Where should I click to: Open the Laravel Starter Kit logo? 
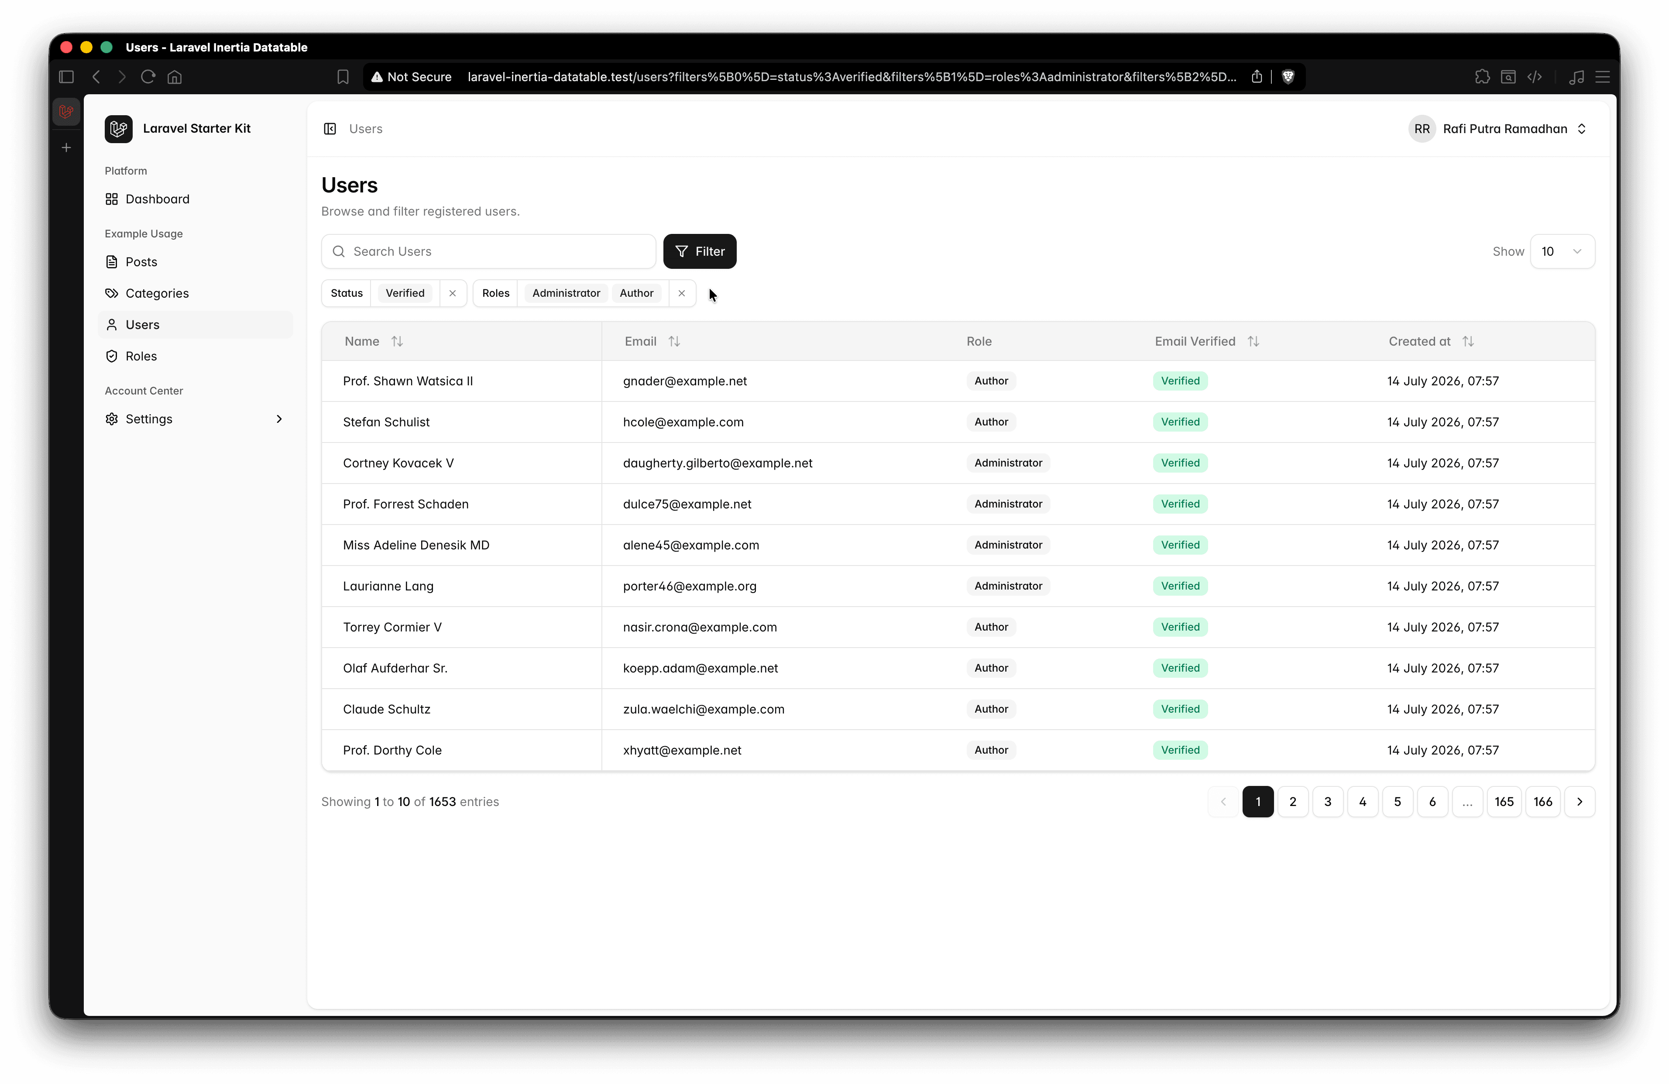tap(119, 128)
